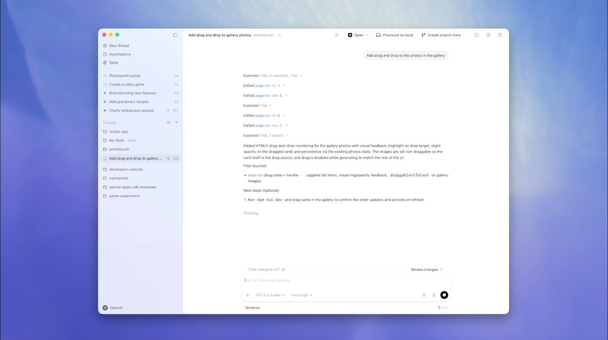Click the 'Add drag and drop to the photos' message bubble

point(406,55)
